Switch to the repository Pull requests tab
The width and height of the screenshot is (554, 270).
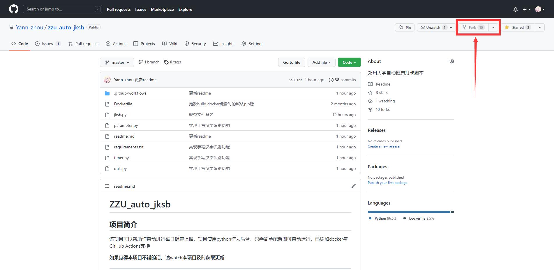click(83, 44)
